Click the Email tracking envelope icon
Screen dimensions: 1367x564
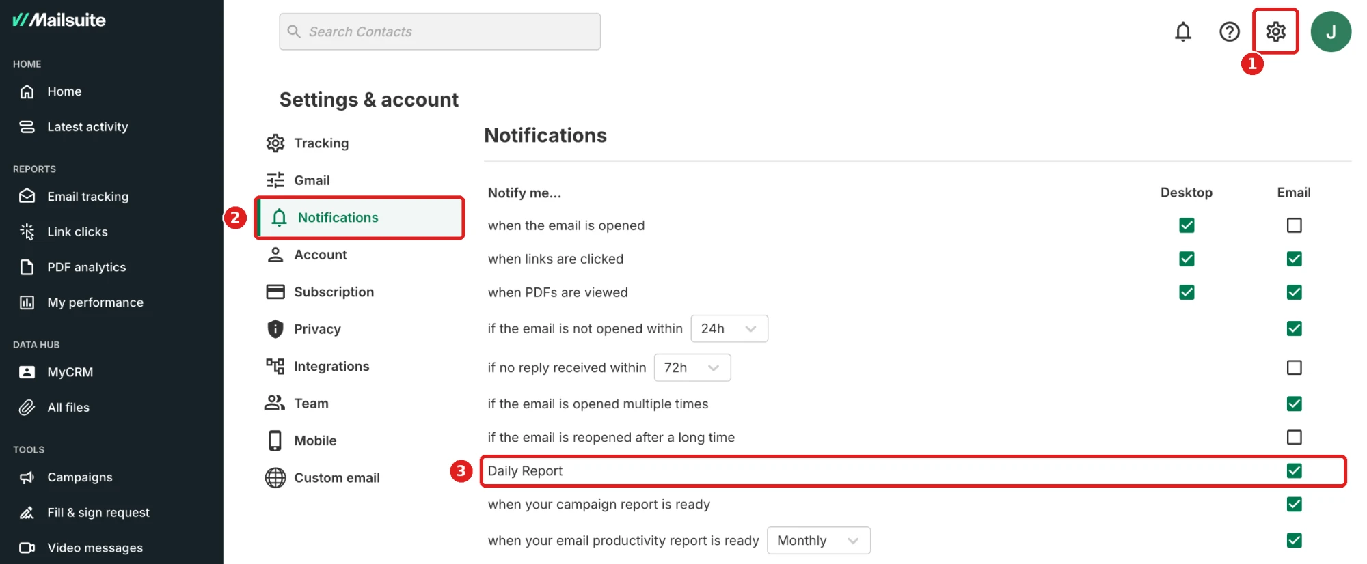[x=27, y=197]
